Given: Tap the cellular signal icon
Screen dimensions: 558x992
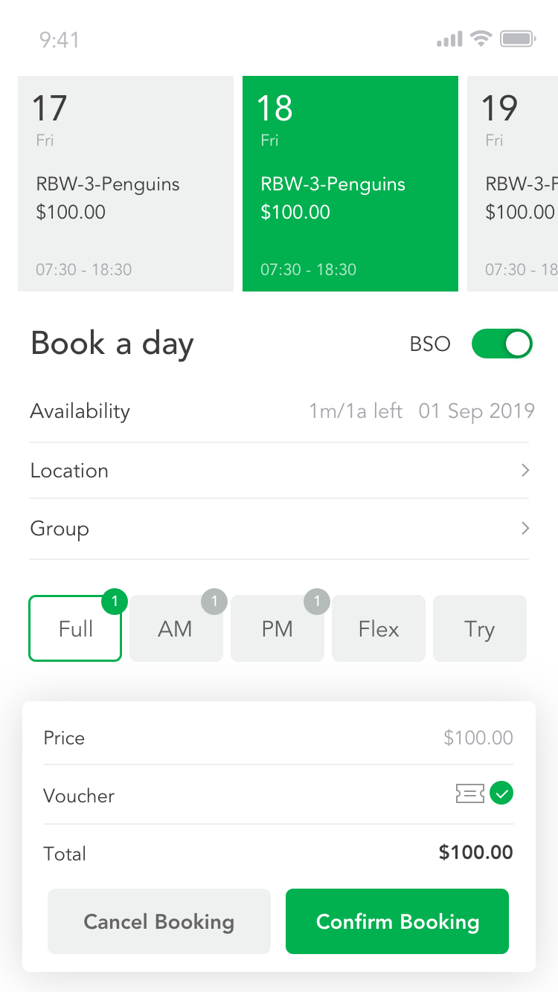Looking at the screenshot, I should click(x=449, y=39).
